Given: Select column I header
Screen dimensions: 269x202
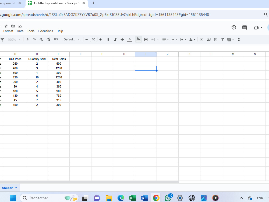Looking at the screenshot, I should 146,54.
